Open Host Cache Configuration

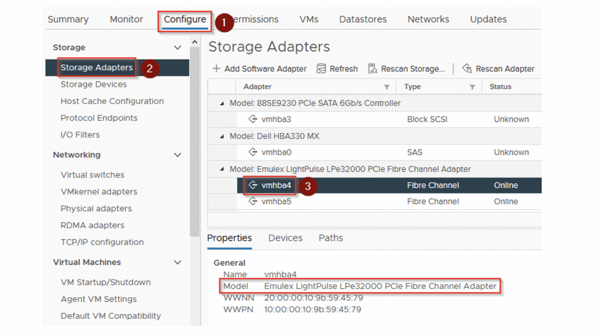[x=112, y=101]
